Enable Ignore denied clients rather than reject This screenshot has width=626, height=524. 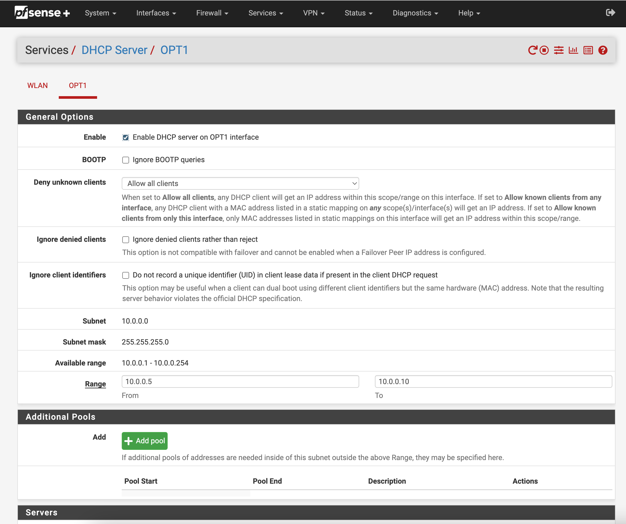pos(125,240)
